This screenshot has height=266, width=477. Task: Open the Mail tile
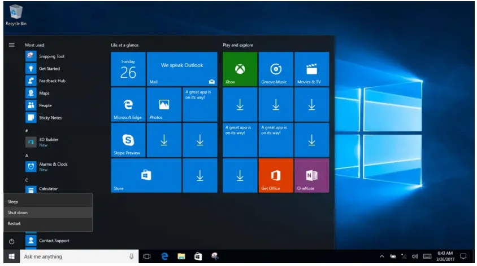tap(182, 69)
